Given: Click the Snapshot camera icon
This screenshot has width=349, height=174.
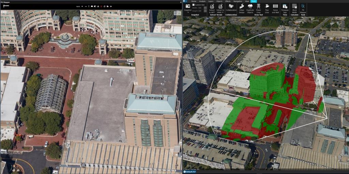Looking at the screenshot, I should point(188,6).
